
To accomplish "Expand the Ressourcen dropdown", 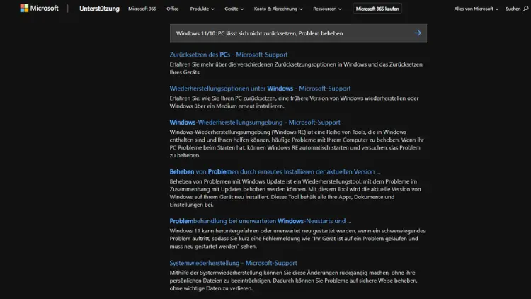I will pos(328,9).
